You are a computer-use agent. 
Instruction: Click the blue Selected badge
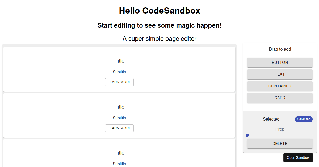[304, 119]
